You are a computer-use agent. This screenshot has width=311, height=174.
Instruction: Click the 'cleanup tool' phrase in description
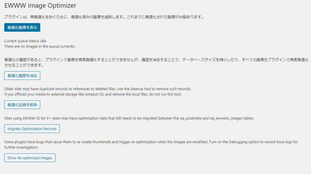pyautogui.click(x=140, y=89)
